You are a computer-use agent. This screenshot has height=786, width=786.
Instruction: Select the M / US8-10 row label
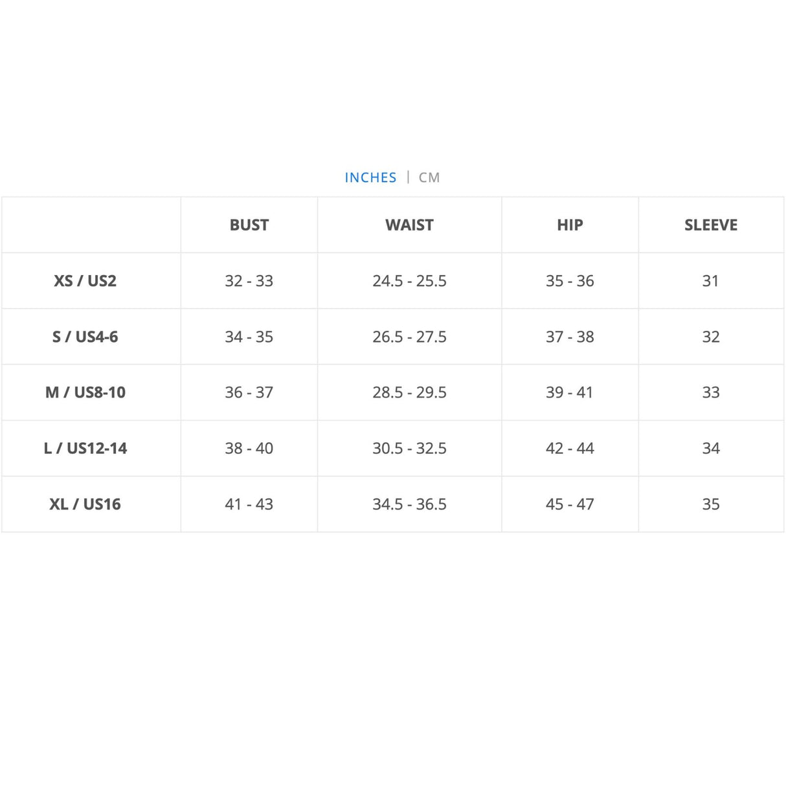point(85,392)
